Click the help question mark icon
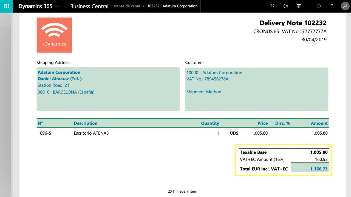Screen dimensions: 351x197 pos(332,6)
